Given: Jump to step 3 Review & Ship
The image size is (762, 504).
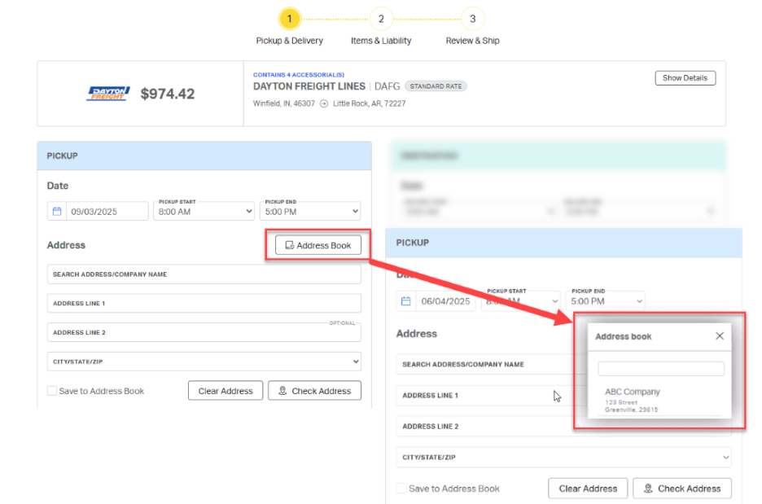Looking at the screenshot, I should pyautogui.click(x=472, y=19).
